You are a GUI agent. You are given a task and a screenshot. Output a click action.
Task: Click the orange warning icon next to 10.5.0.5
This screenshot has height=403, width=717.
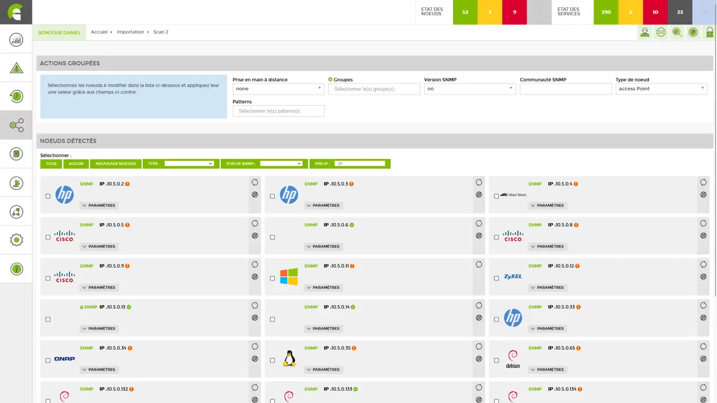click(127, 225)
